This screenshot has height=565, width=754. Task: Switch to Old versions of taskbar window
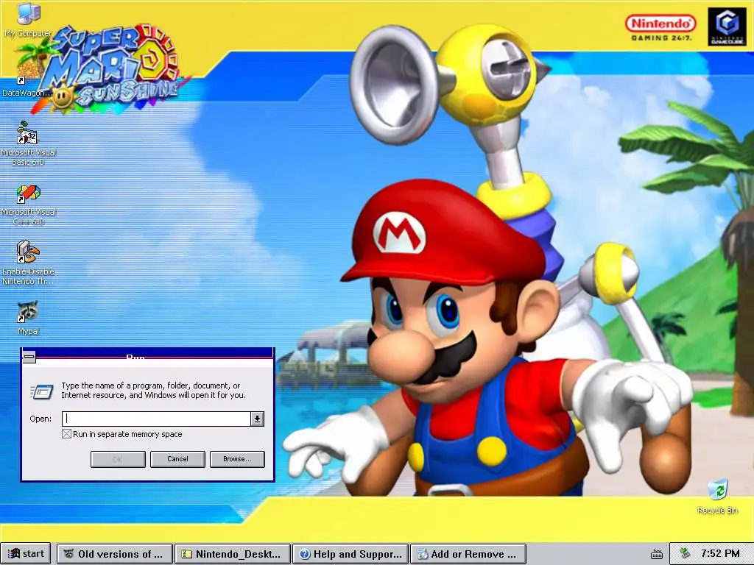[x=114, y=554]
